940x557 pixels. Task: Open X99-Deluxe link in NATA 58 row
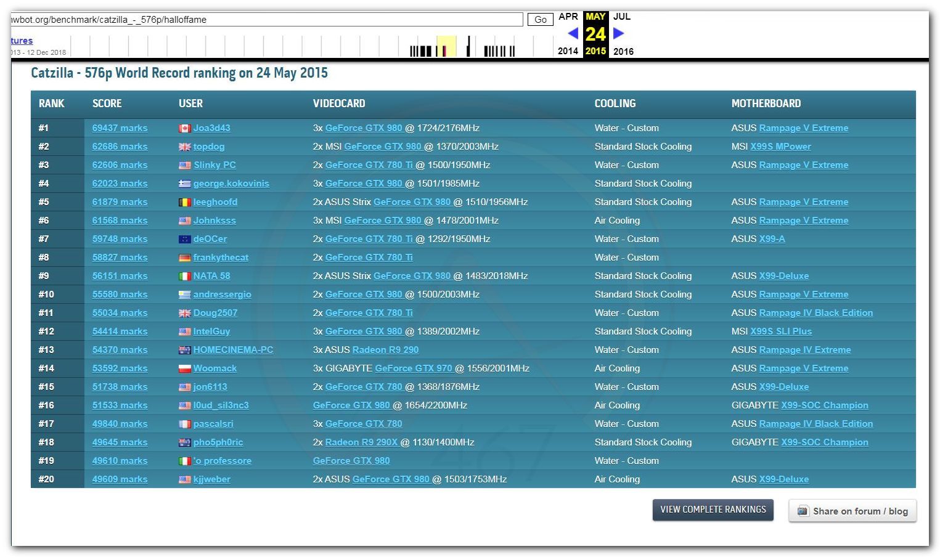coord(783,276)
